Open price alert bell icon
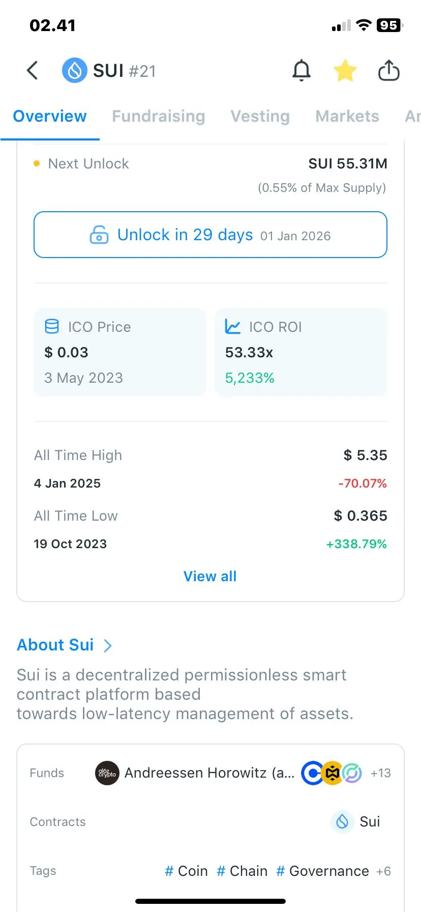The height and width of the screenshot is (912, 421). coord(302,70)
